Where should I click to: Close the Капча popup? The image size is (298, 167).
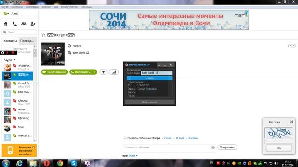coord(291,122)
